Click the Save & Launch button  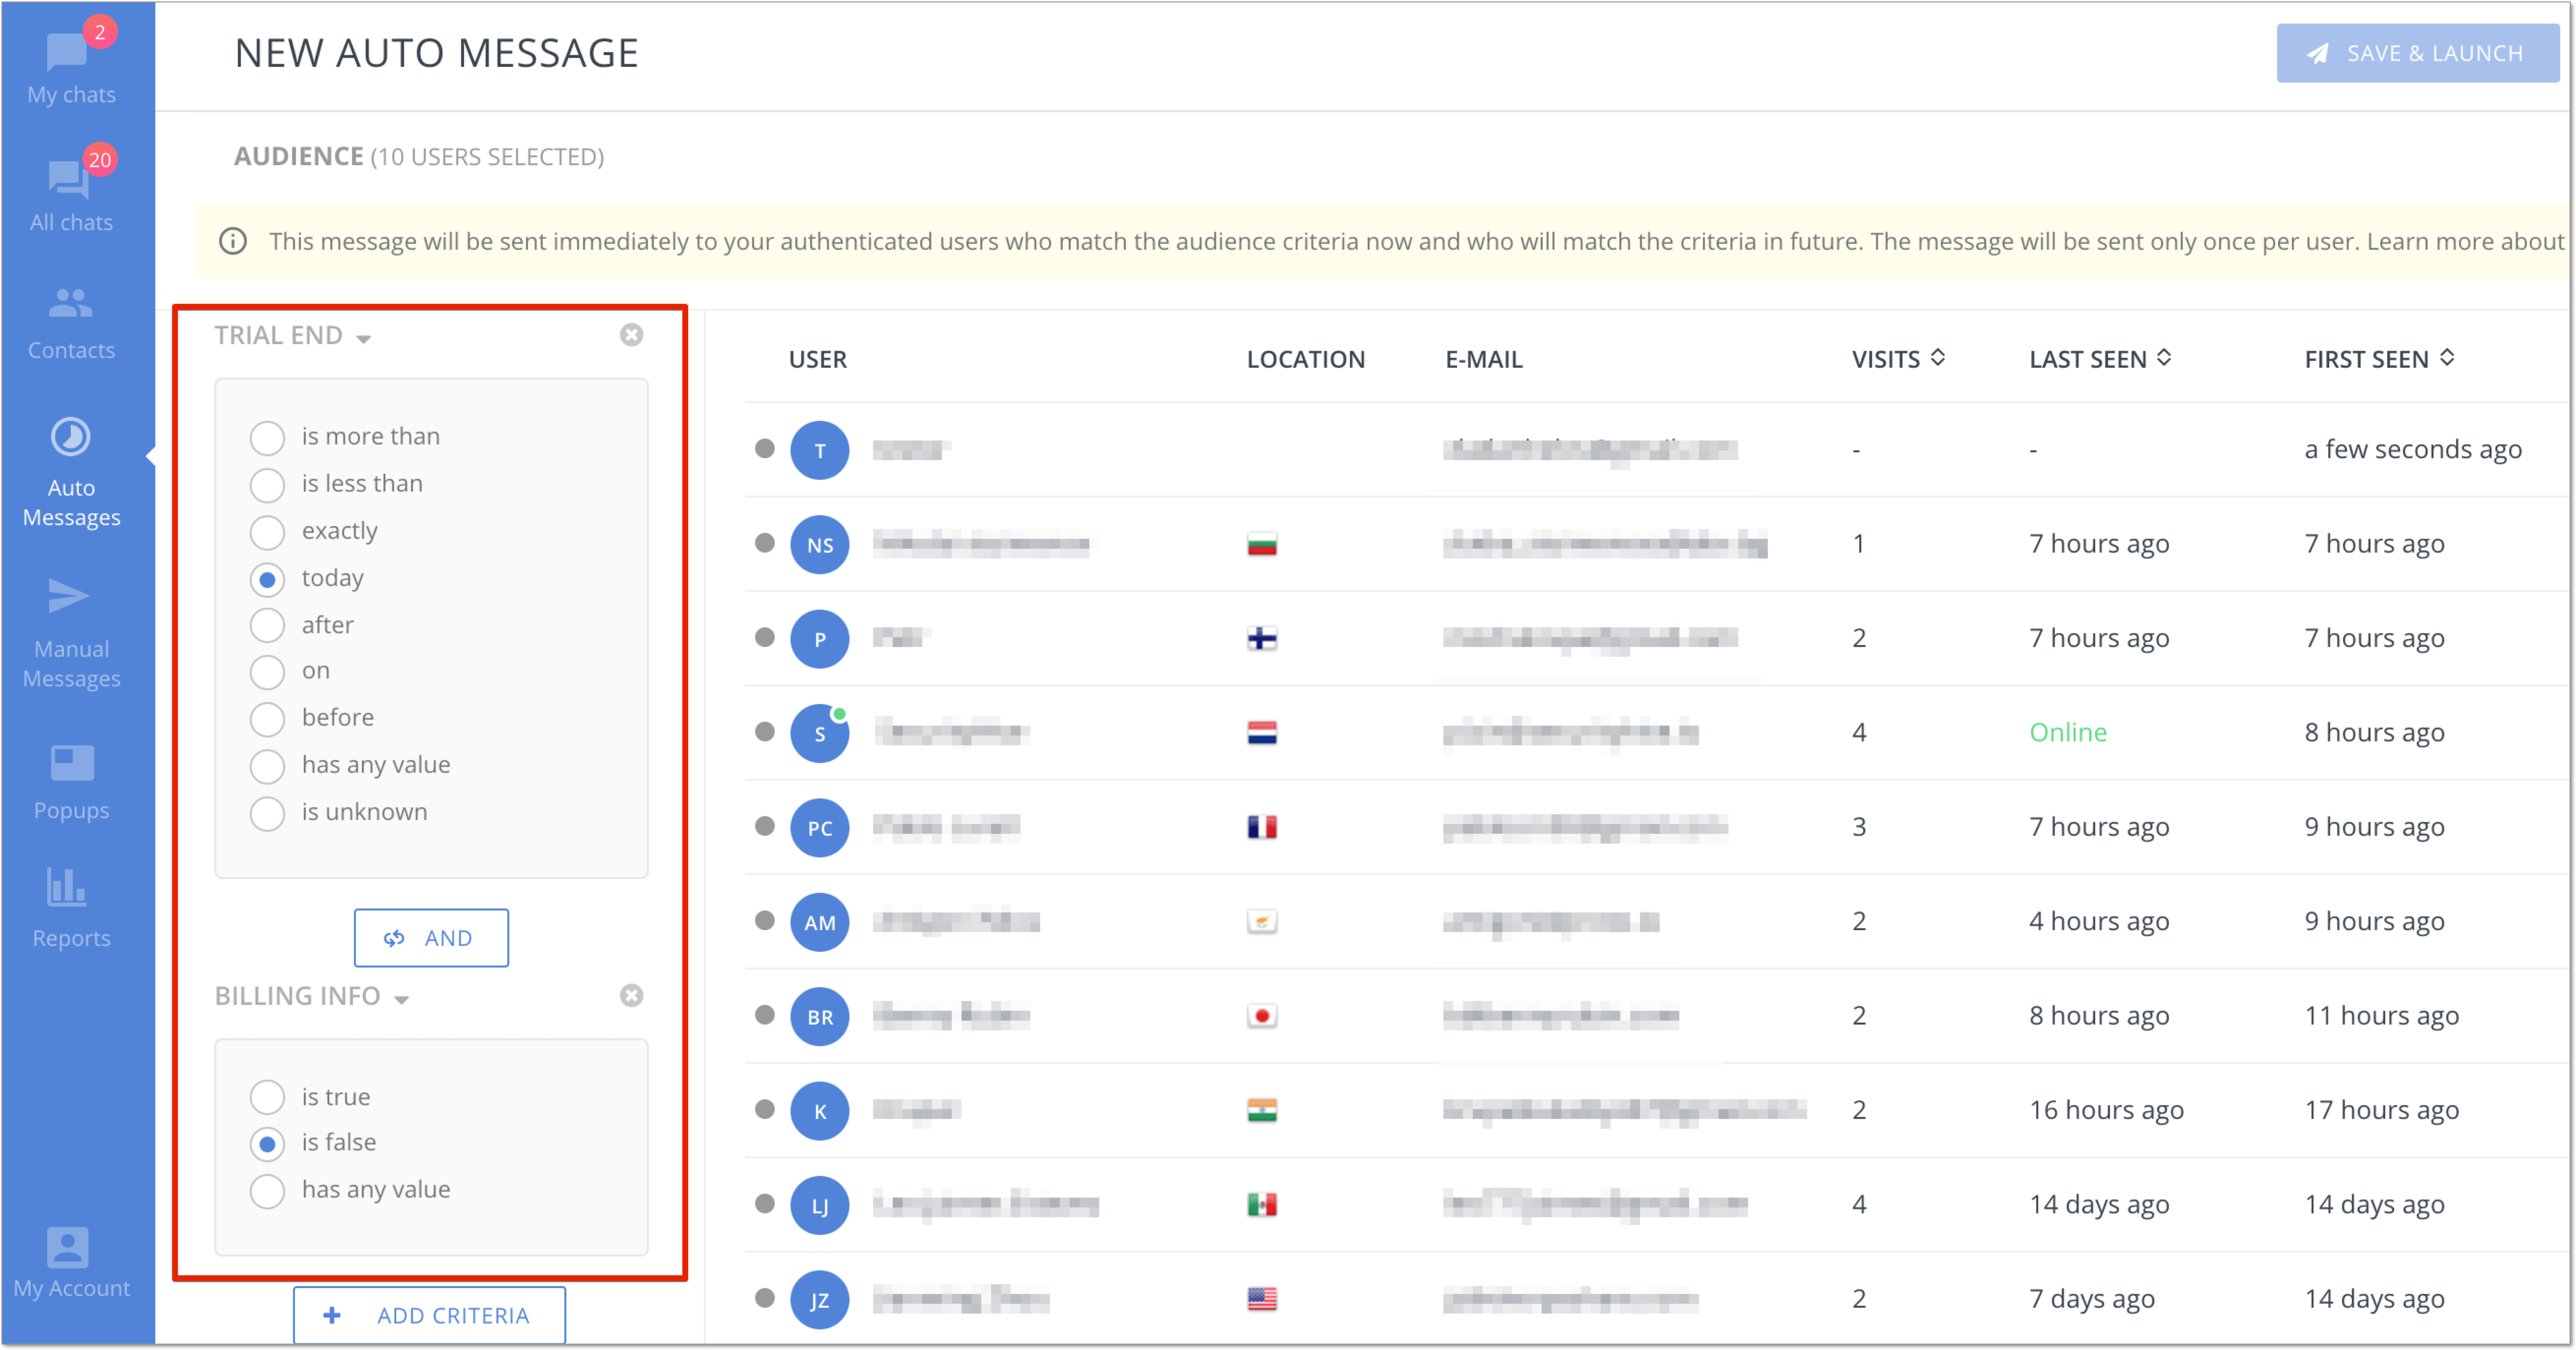click(2417, 53)
